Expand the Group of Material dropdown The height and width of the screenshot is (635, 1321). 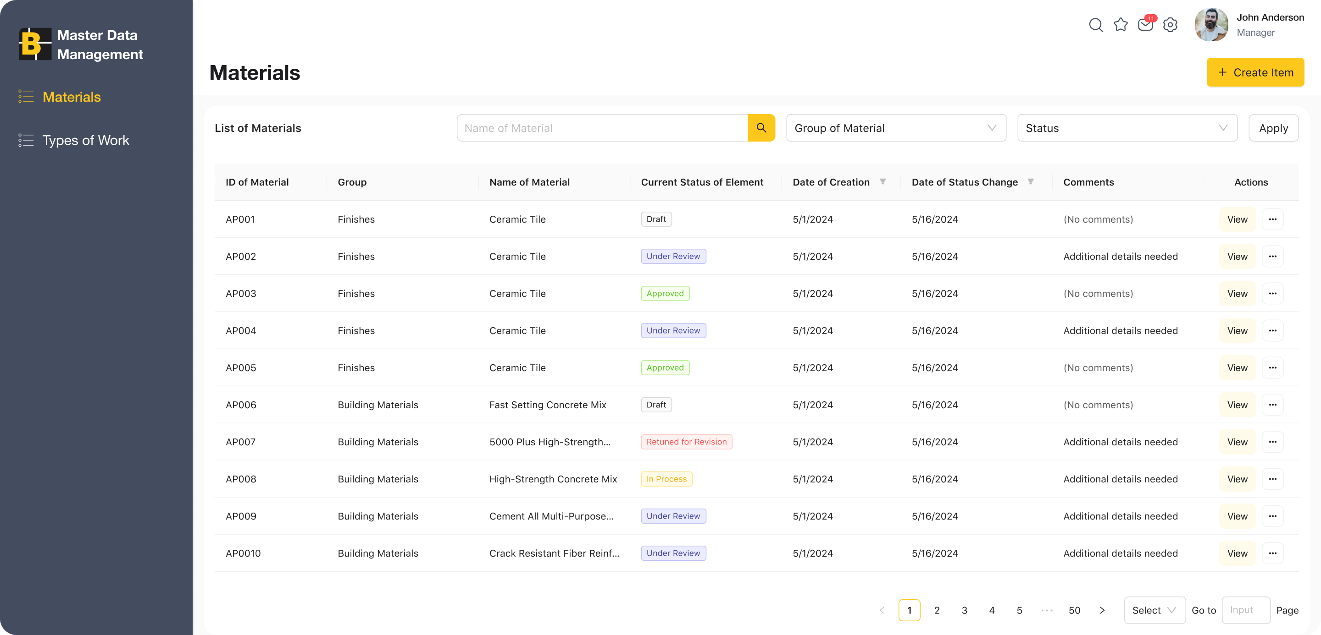896,128
